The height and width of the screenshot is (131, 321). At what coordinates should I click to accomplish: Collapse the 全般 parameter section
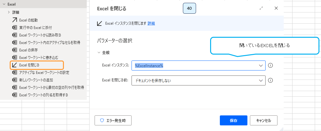click(99, 53)
